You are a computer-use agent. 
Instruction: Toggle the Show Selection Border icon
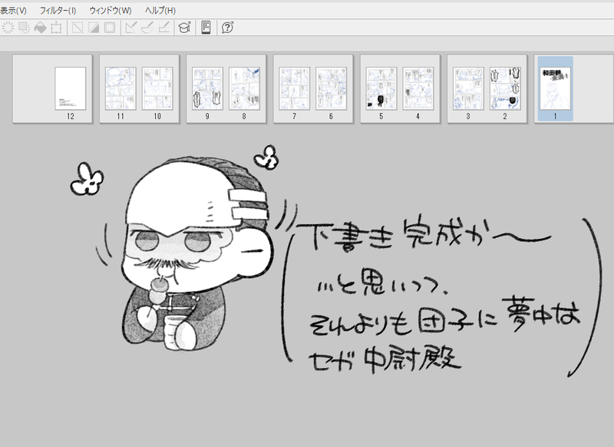[x=110, y=28]
